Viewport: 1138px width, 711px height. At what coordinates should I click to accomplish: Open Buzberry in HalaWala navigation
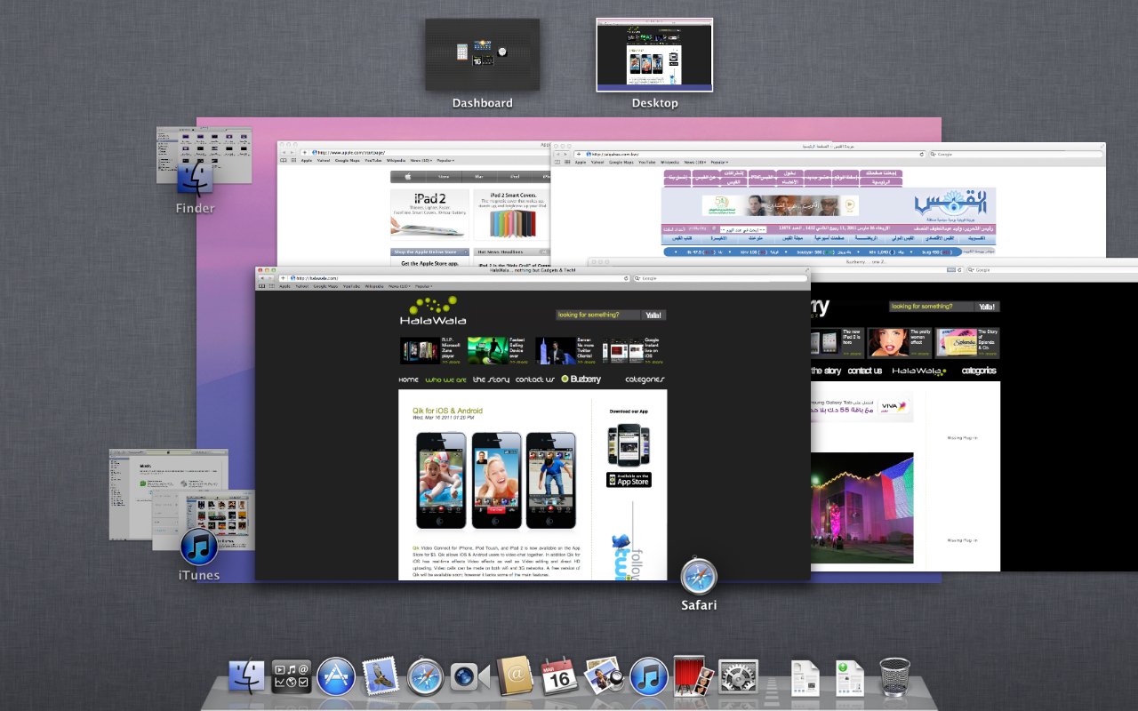581,379
